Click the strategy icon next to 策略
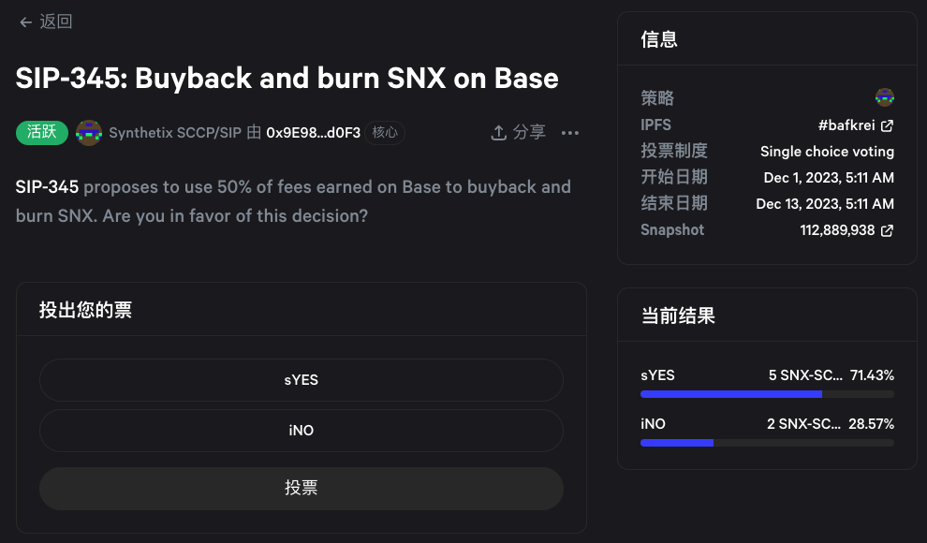 point(884,97)
